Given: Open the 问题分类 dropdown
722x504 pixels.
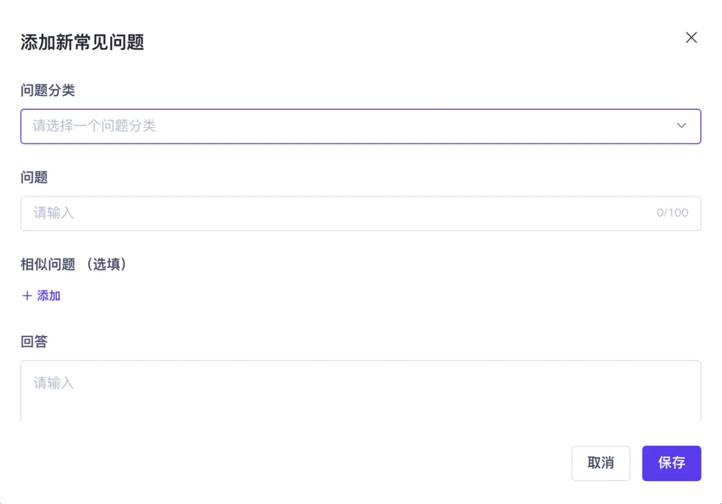Looking at the screenshot, I should click(360, 126).
